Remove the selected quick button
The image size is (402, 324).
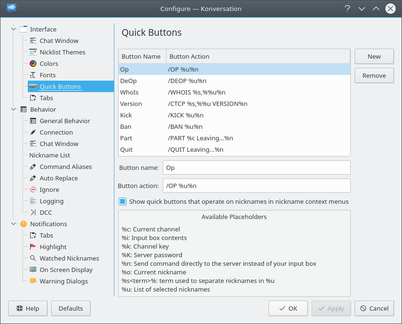[x=374, y=75]
